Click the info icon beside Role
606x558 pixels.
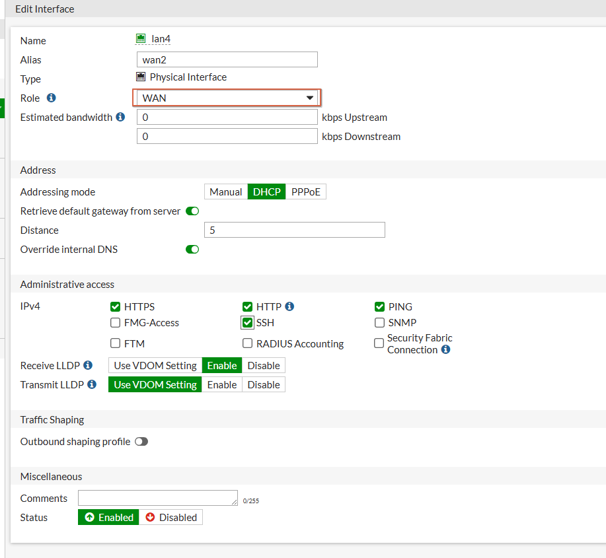(51, 98)
